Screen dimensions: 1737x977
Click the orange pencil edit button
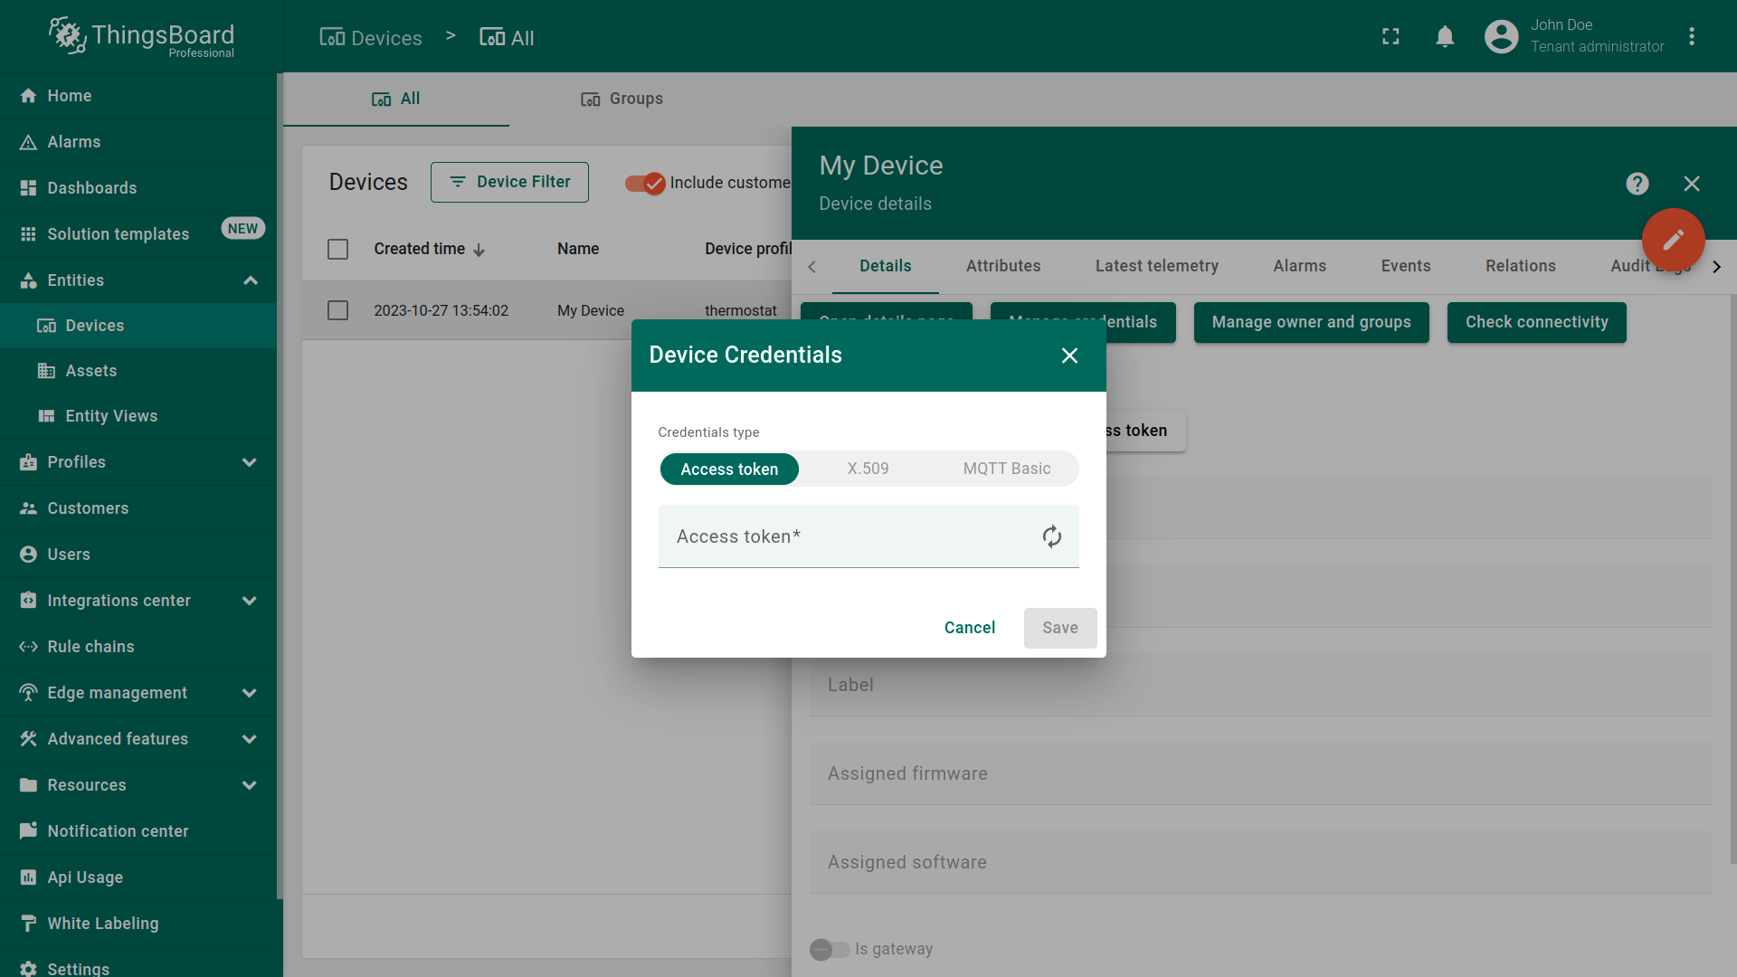(x=1673, y=240)
